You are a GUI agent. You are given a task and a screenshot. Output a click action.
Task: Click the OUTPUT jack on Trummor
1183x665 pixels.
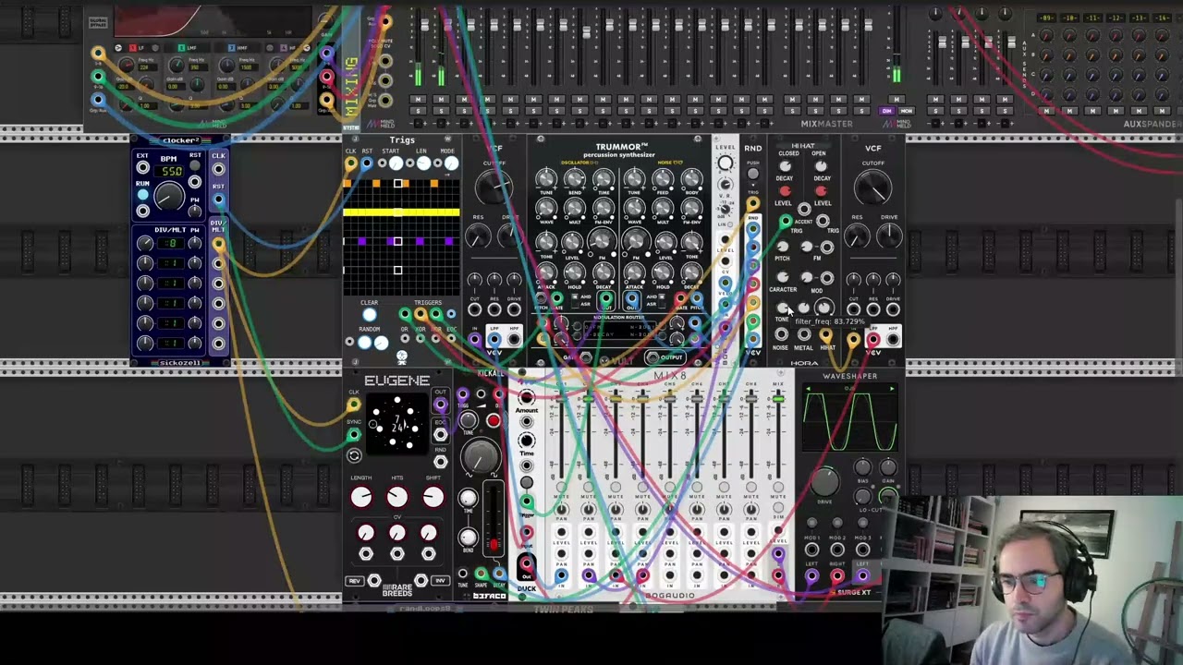coord(652,357)
